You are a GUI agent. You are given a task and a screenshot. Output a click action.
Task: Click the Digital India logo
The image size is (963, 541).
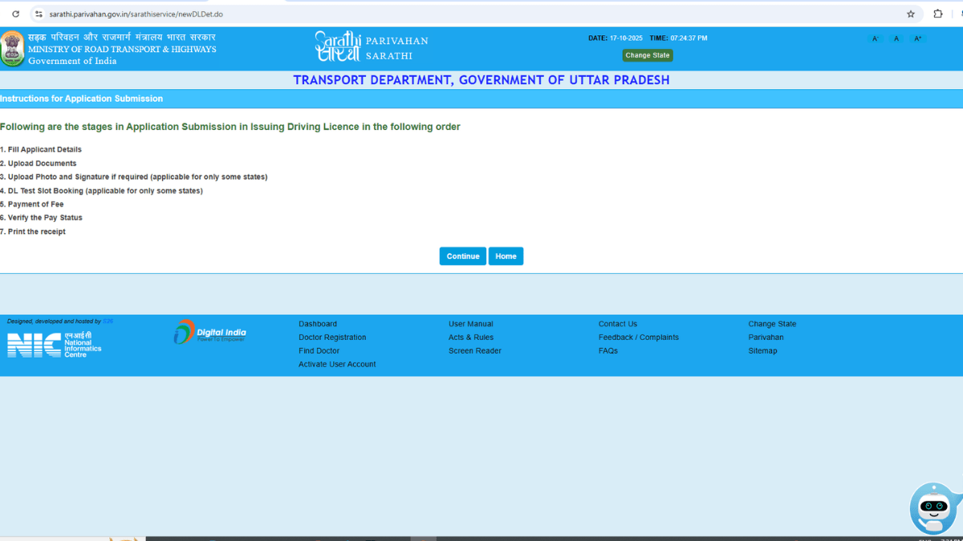pyautogui.click(x=210, y=332)
